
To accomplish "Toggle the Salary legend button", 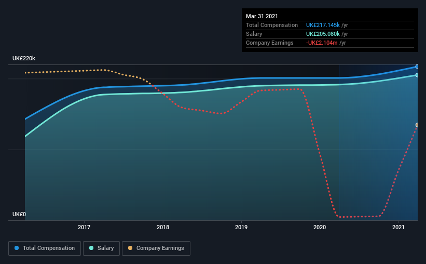I will [x=101, y=248].
